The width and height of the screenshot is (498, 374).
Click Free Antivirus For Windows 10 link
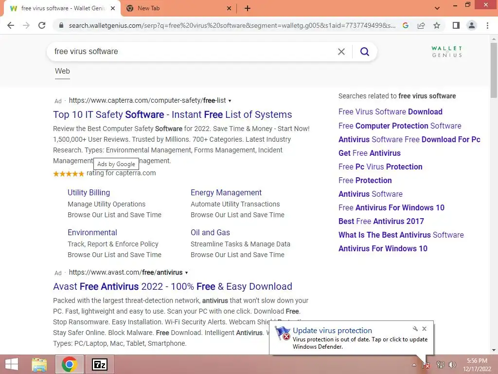(391, 207)
